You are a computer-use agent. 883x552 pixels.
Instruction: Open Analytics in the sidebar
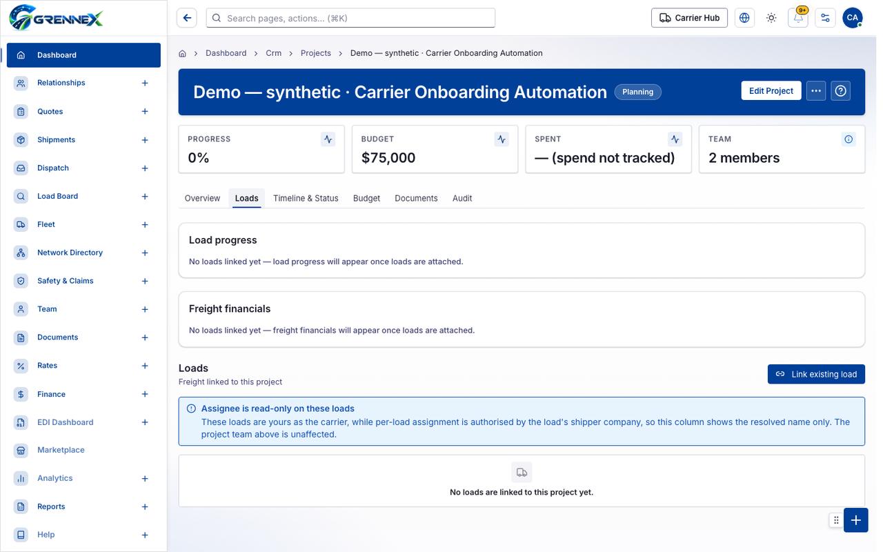click(54, 478)
